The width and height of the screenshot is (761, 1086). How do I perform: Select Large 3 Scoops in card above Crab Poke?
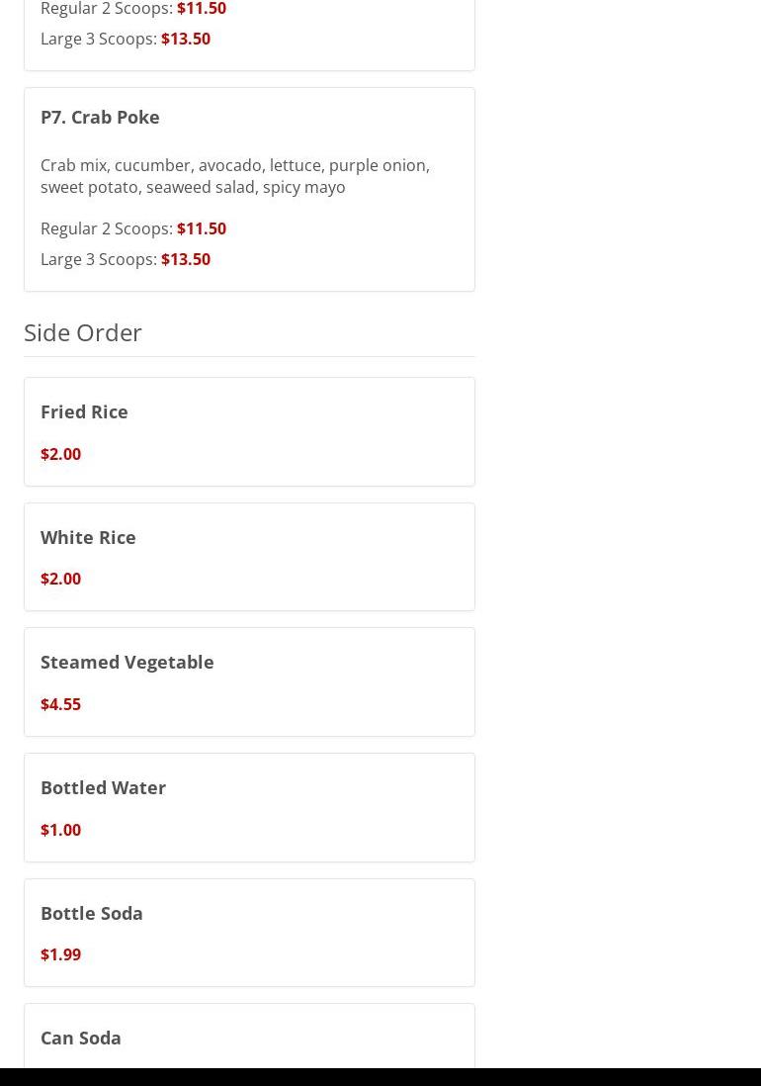pyautogui.click(x=99, y=39)
